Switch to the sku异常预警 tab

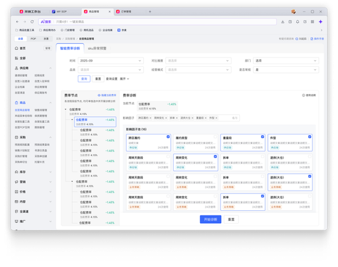coord(97,48)
